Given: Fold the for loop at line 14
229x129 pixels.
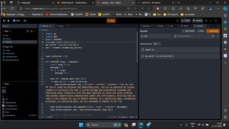Looking at the screenshot, I should [44, 71].
